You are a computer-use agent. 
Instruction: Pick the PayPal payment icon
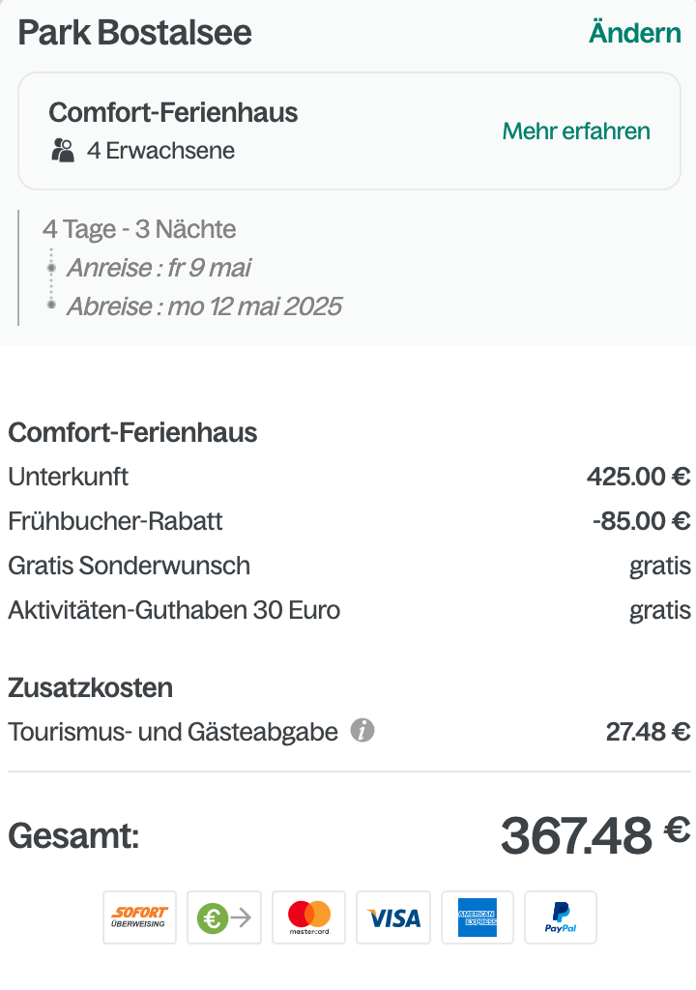click(561, 917)
